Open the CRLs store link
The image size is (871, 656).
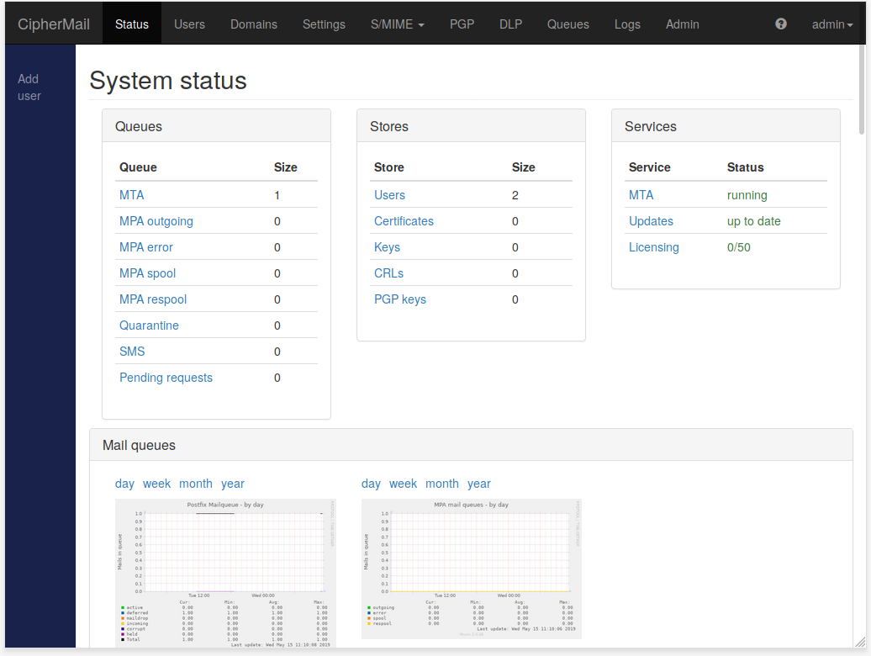(x=388, y=273)
